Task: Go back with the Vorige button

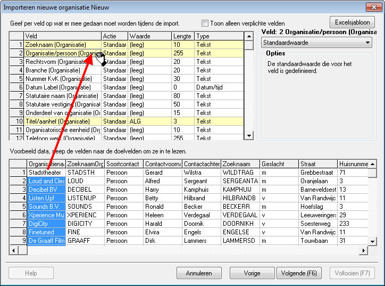Action: [252, 273]
